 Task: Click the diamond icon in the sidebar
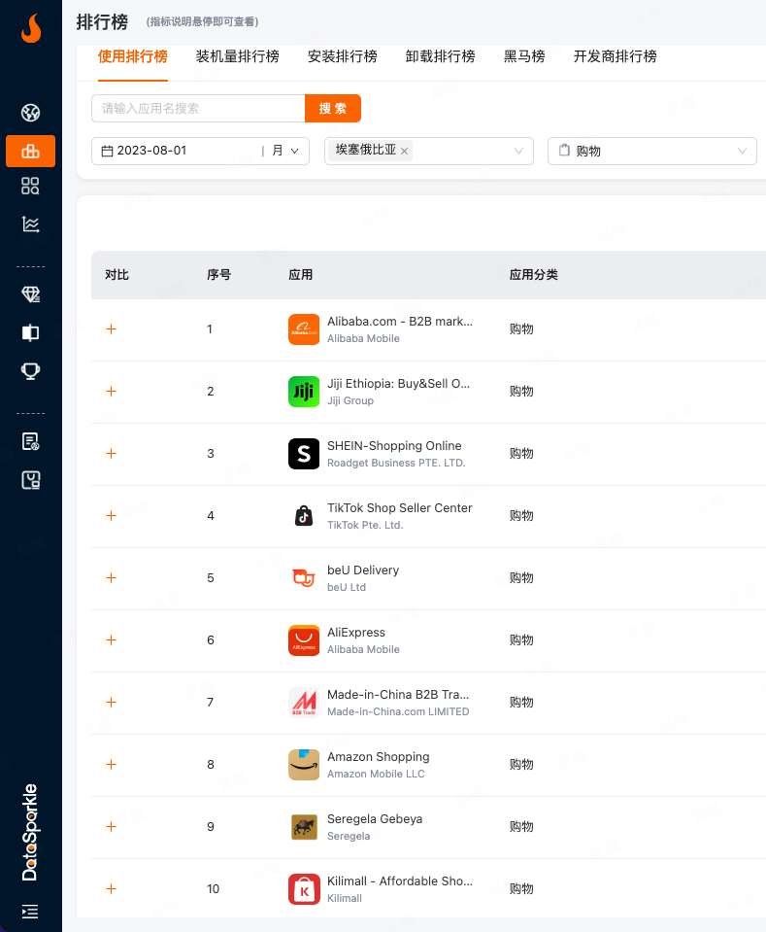[30, 294]
